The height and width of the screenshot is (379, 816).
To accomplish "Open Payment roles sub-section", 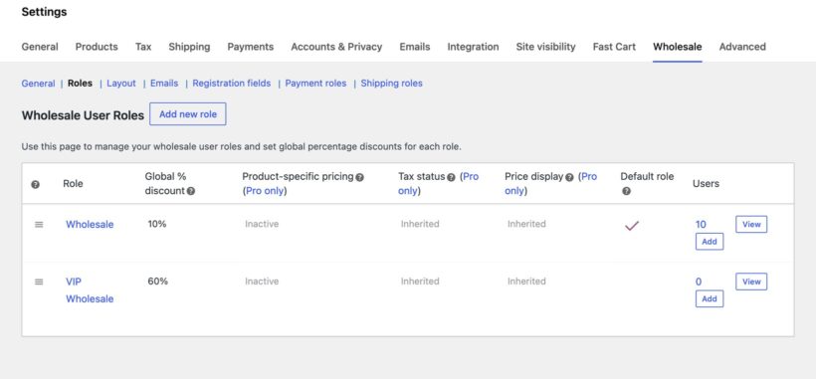I will 315,84.
